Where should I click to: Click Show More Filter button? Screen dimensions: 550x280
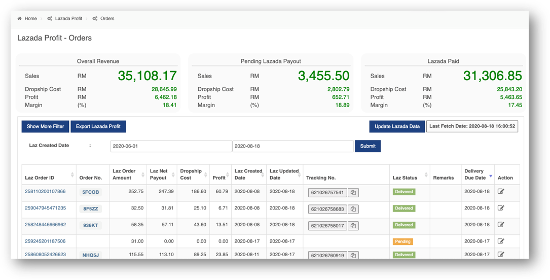click(45, 126)
